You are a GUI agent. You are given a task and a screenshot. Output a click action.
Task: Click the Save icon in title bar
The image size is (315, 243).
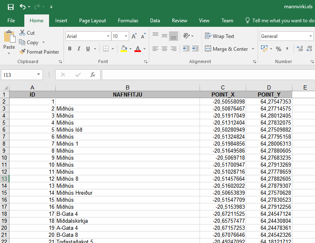pyautogui.click(x=11, y=7)
